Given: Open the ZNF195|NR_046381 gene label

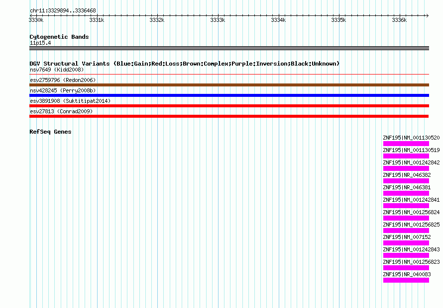Looking at the screenshot, I should coord(407,187).
